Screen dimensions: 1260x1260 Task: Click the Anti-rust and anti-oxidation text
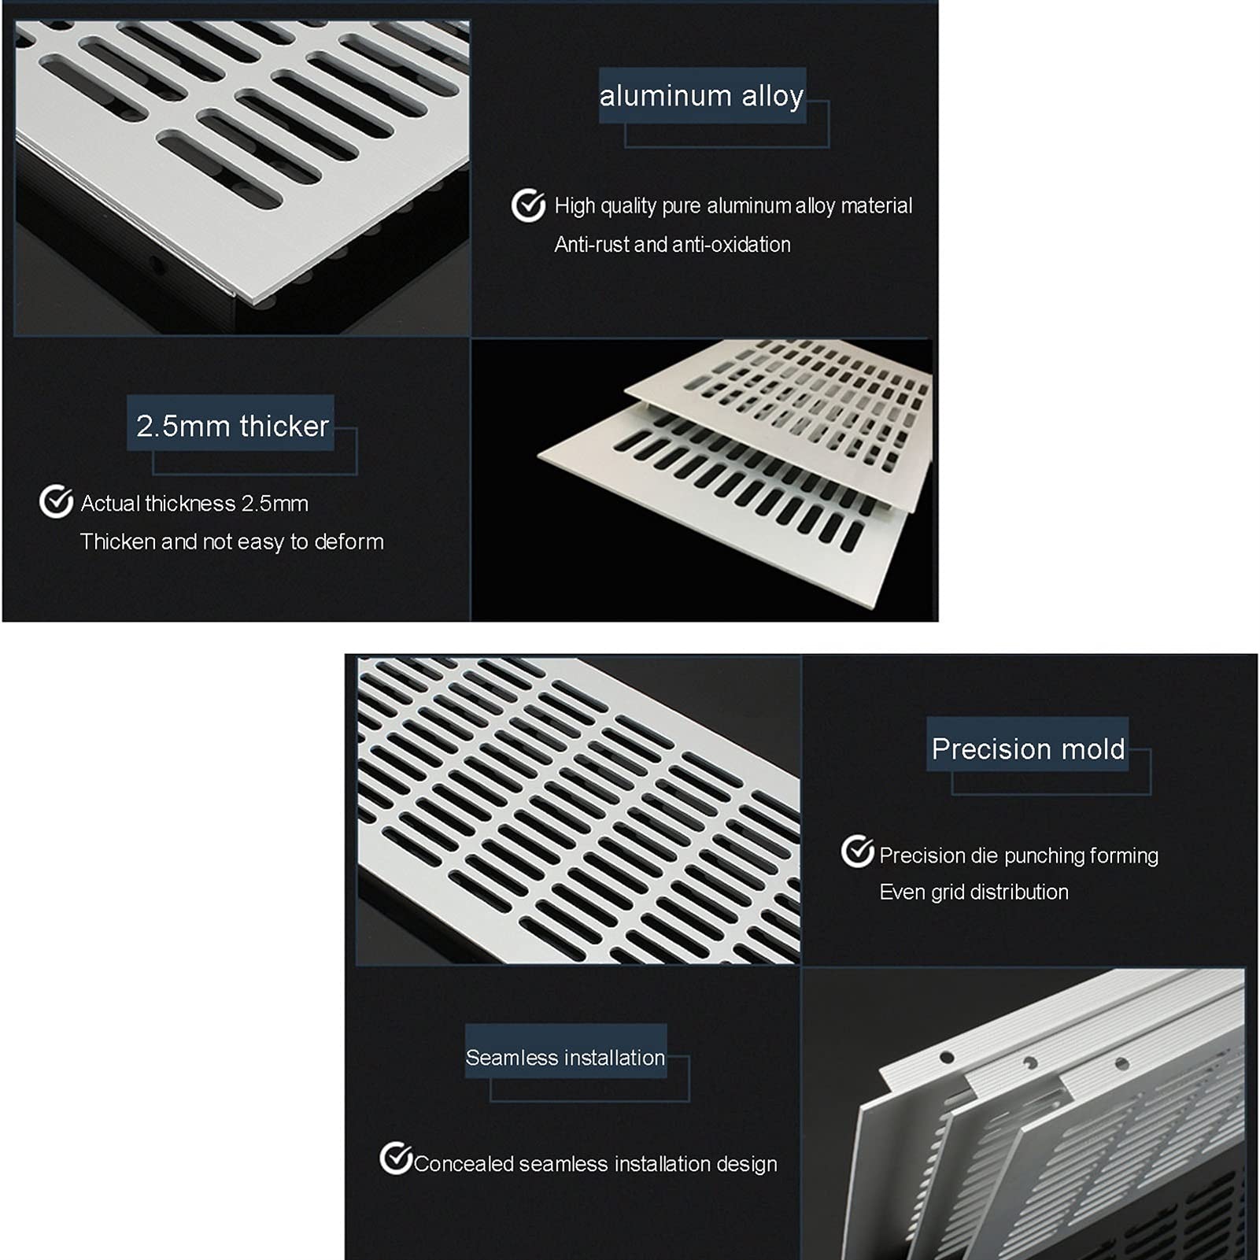672,245
